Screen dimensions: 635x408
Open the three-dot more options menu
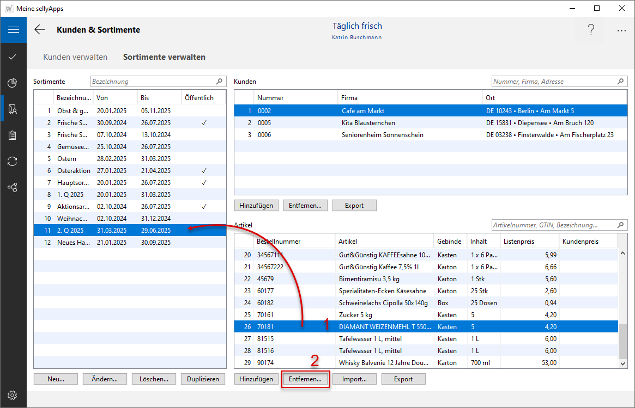pyautogui.click(x=621, y=31)
